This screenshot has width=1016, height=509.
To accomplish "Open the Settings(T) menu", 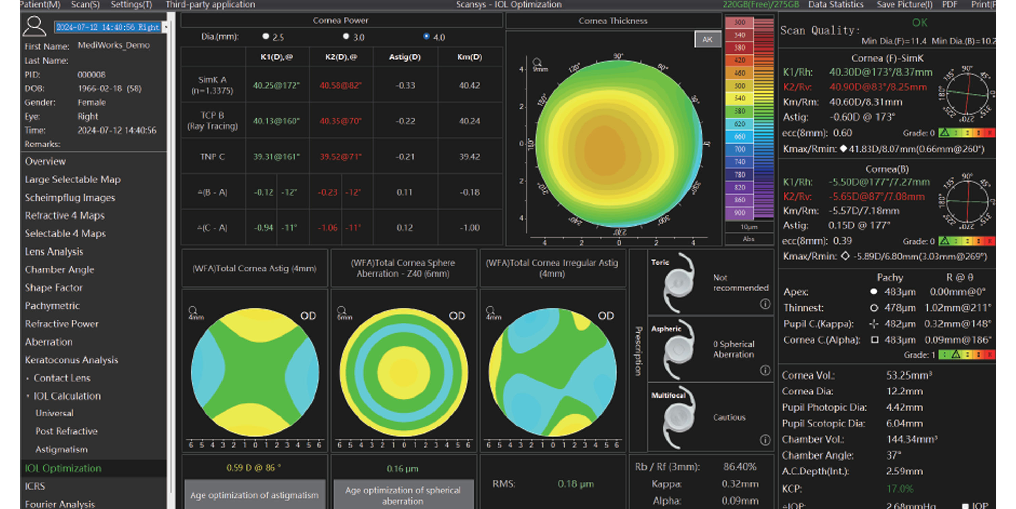I will click(x=131, y=4).
